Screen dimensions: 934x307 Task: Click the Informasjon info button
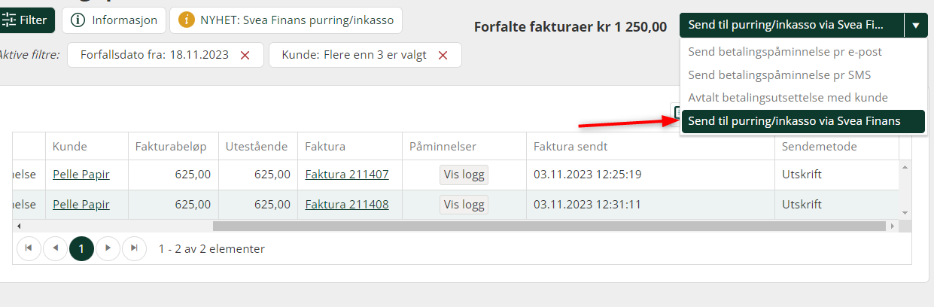[x=114, y=20]
